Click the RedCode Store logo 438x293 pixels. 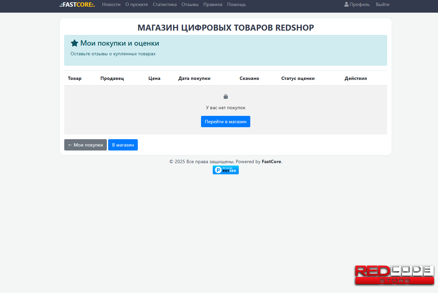[394, 275]
